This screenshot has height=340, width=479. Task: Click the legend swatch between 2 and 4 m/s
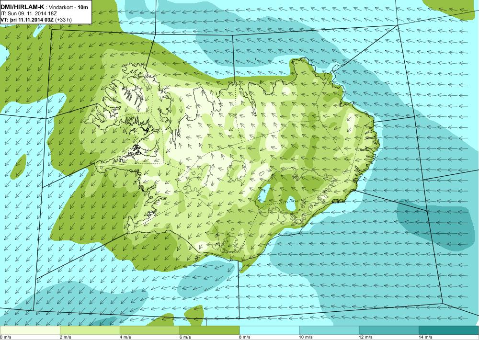tap(90, 330)
